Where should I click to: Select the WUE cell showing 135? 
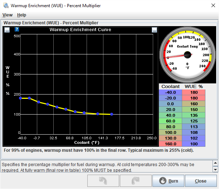[x=194, y=115]
